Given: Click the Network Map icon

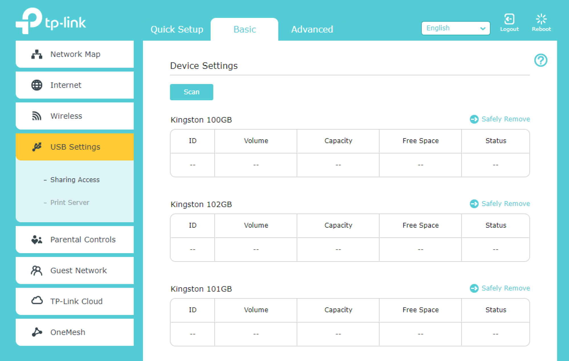Looking at the screenshot, I should point(37,54).
